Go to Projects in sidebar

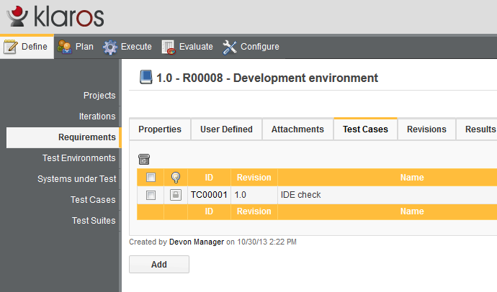99,95
